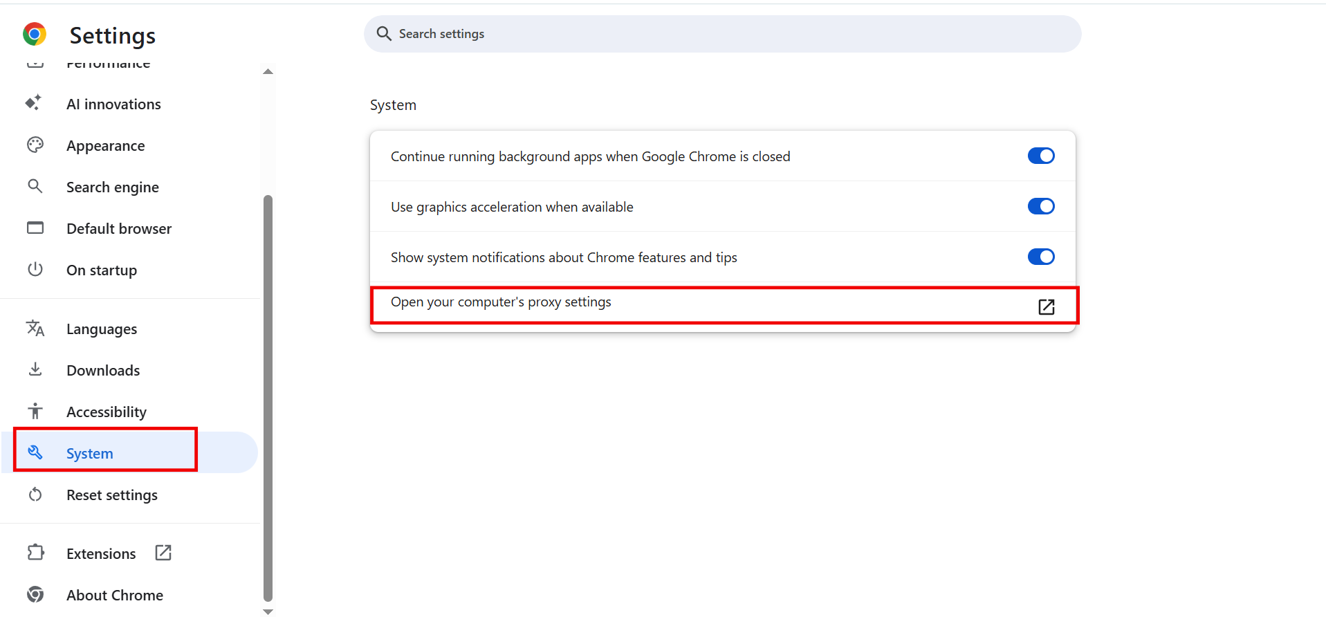
Task: Click the Default browser window icon
Action: coord(35,228)
